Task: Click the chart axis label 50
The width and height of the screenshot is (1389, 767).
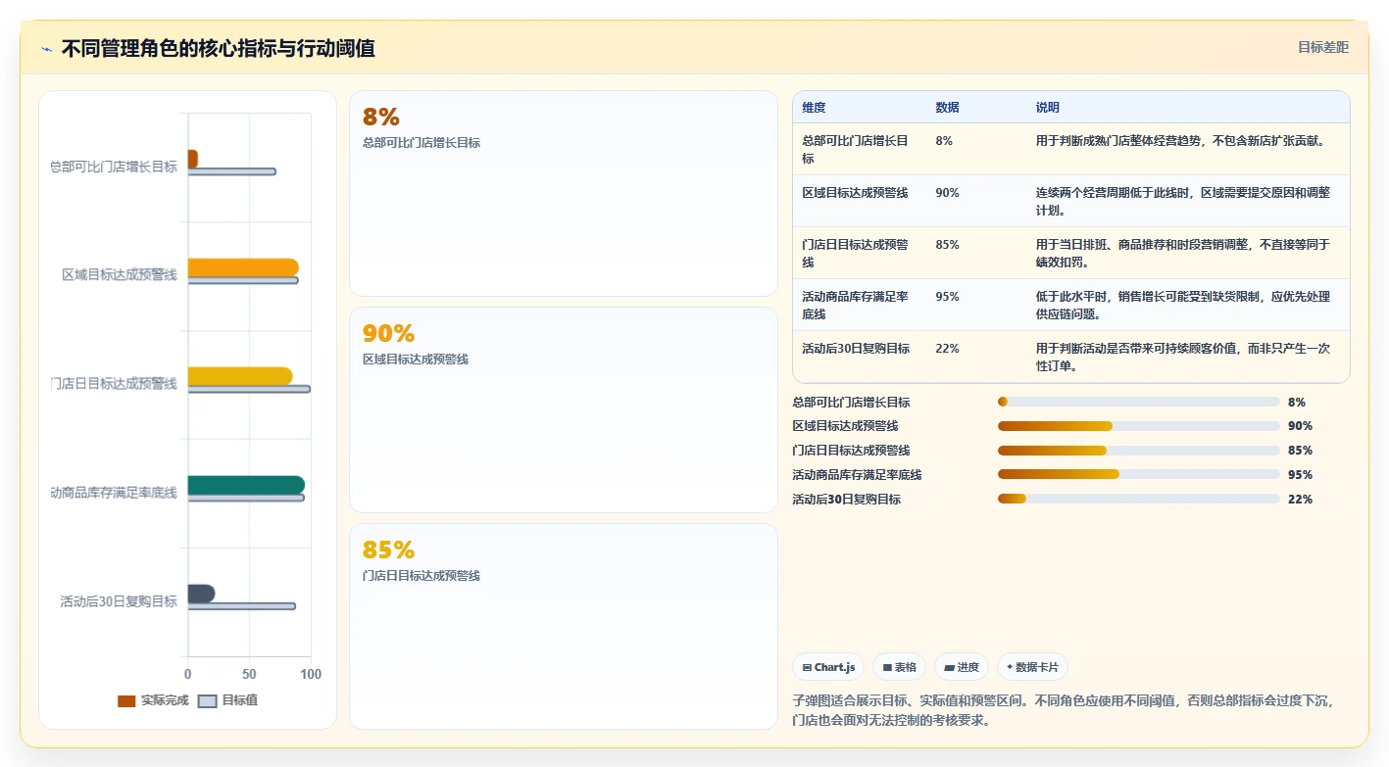Action: click(249, 675)
